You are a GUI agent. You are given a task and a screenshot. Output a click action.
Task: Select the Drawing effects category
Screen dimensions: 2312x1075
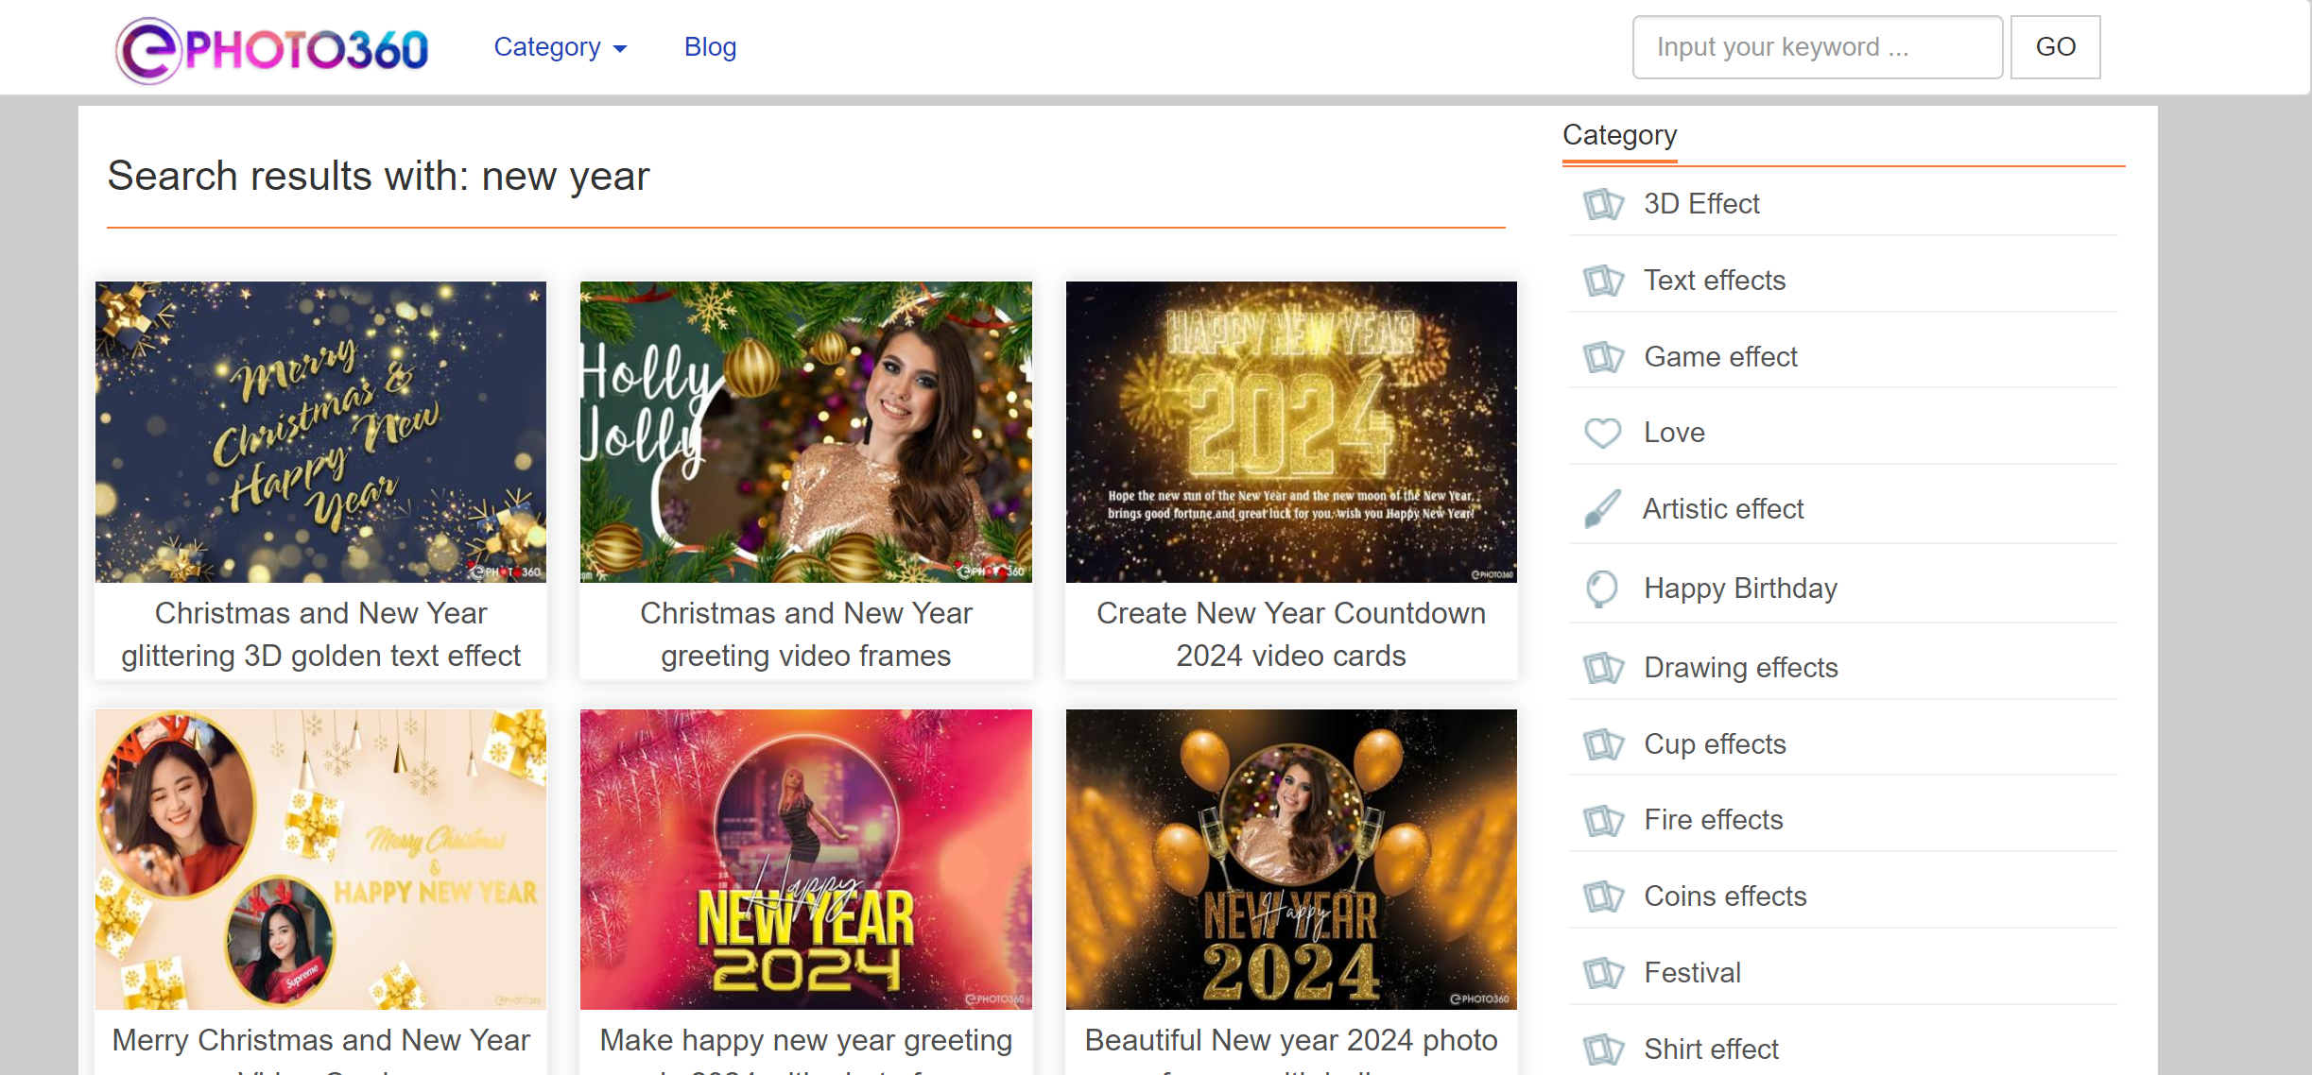[x=1740, y=668]
